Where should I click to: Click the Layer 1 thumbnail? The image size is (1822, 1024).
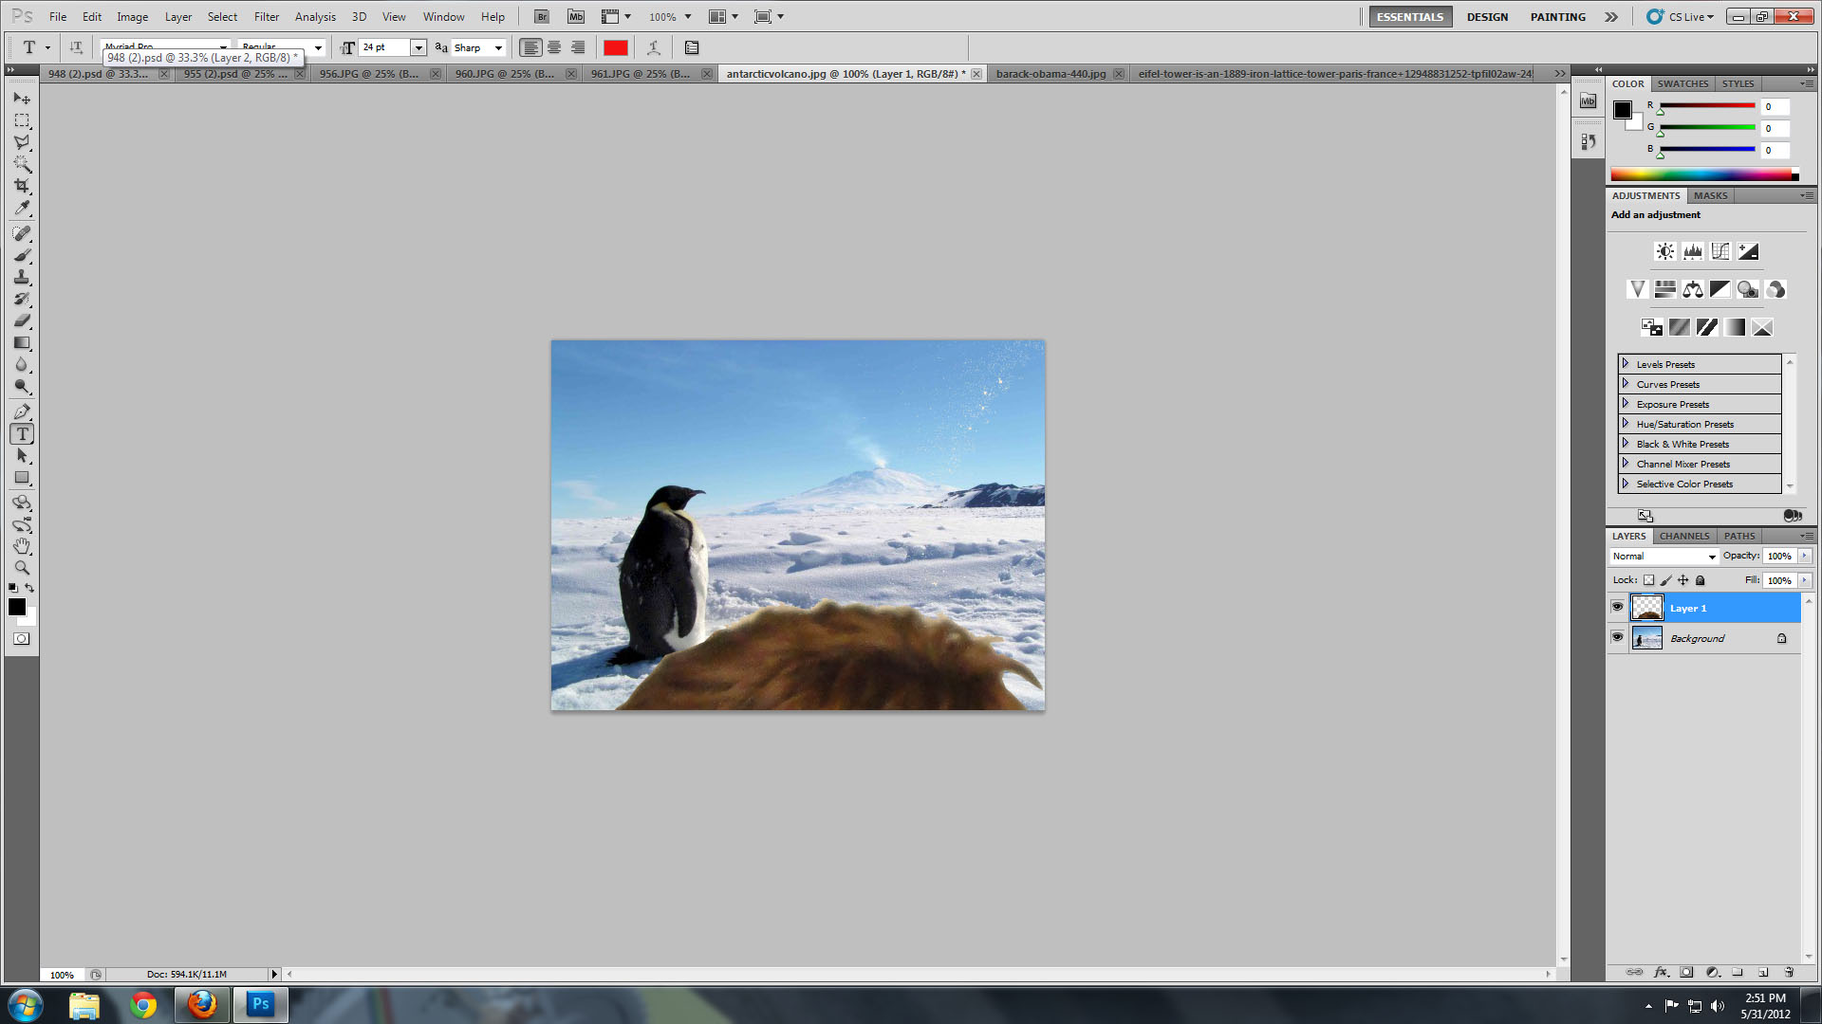1646,608
